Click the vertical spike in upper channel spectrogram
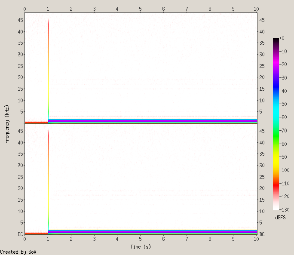The width and height of the screenshot is (294, 255). point(49,71)
